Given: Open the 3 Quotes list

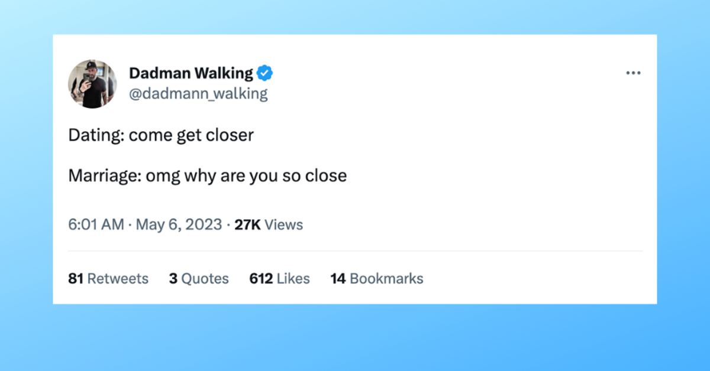Looking at the screenshot, I should (199, 278).
